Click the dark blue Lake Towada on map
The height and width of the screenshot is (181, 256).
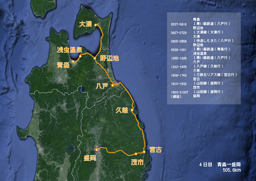(x=83, y=89)
